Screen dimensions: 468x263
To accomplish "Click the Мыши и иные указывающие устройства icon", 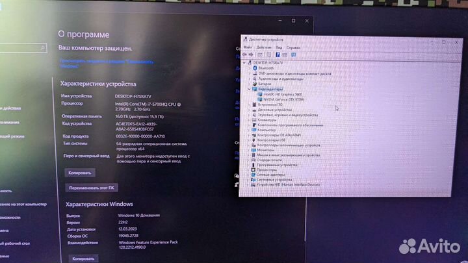I will (x=253, y=155).
